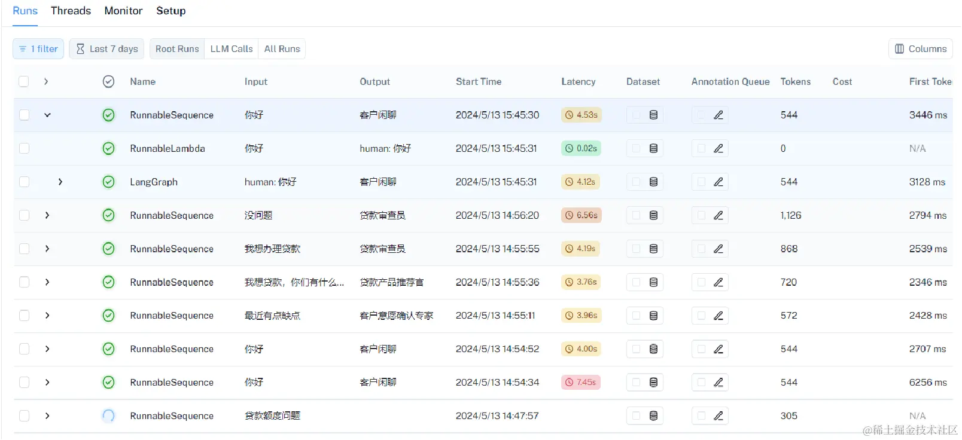Click the Start Time column header

pos(479,82)
